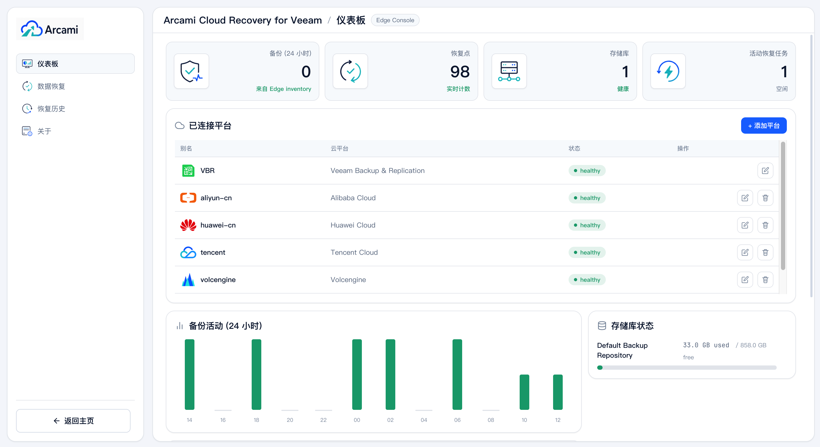Click the 33.0 GB used value
Image resolution: width=820 pixels, height=447 pixels.
pos(706,345)
